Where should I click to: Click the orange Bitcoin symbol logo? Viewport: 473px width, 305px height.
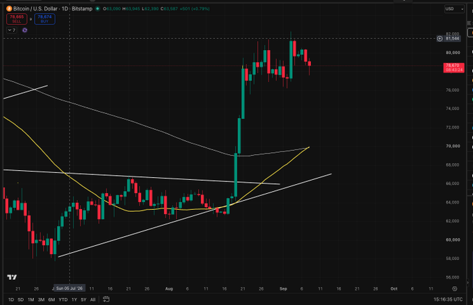click(9, 9)
